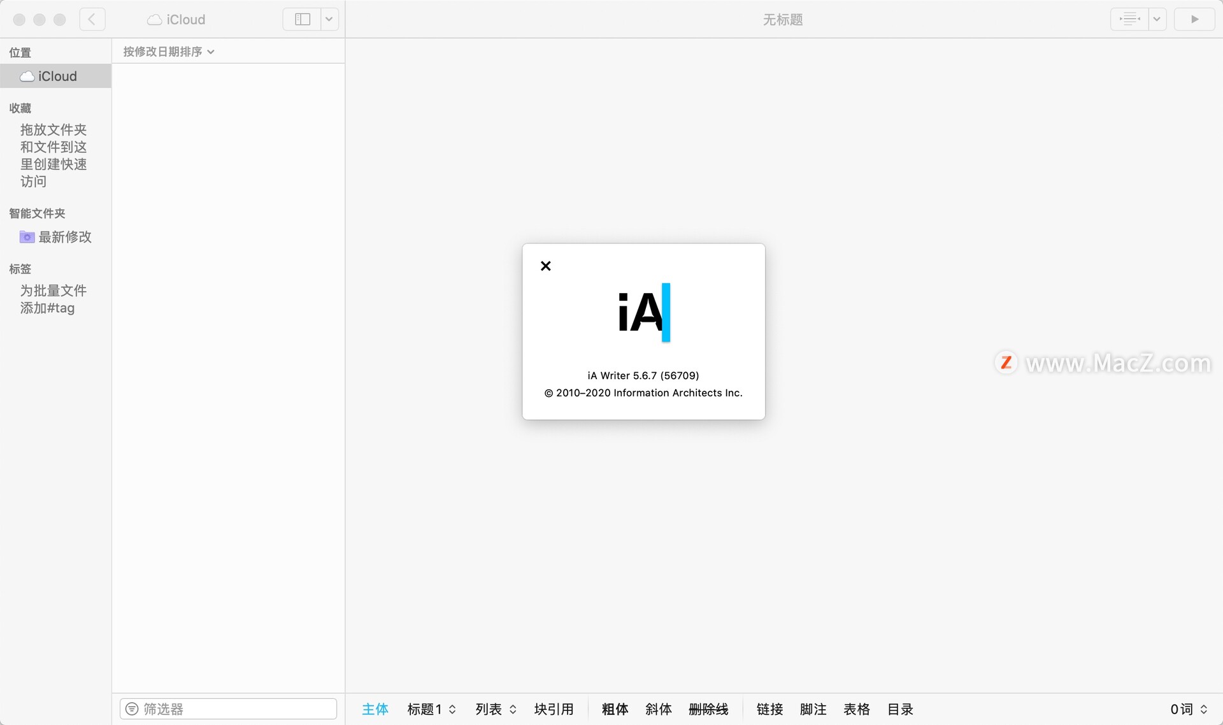Close the iA Writer about dialog
Image resolution: width=1223 pixels, height=725 pixels.
[x=545, y=266]
